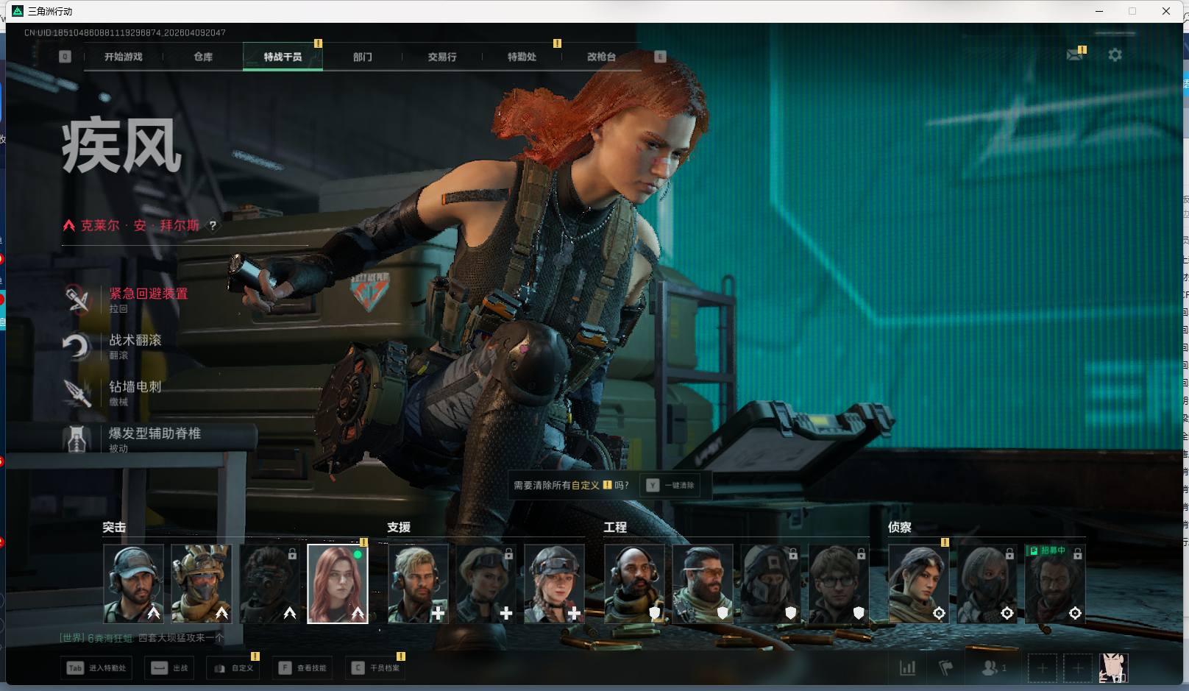Select the 战术翻滚 skill icon
This screenshot has width=1189, height=691.
pos(77,346)
